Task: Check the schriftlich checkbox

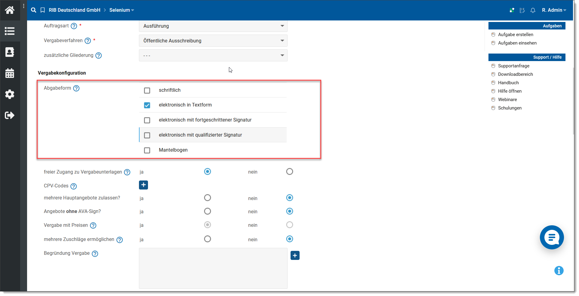Action: [147, 91]
